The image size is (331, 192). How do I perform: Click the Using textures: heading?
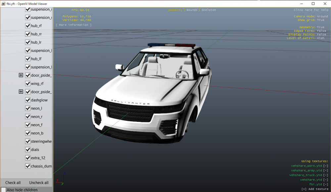click(314, 161)
